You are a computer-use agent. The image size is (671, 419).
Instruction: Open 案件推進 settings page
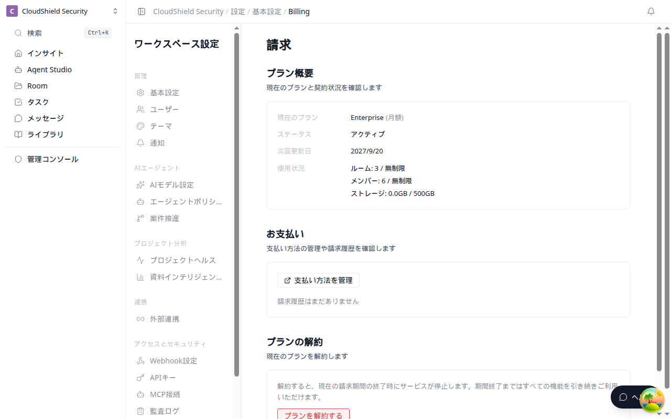(x=179, y=218)
